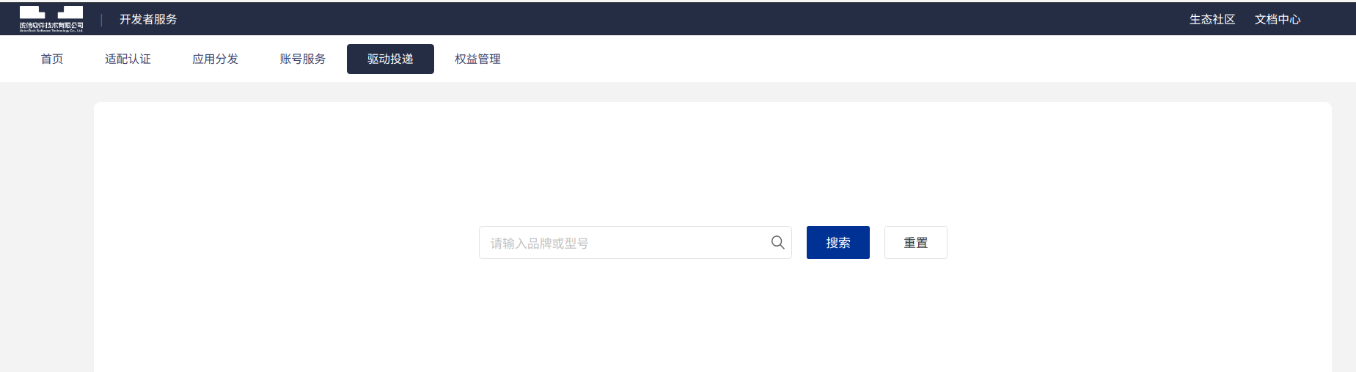This screenshot has height=372, width=1356.
Task: Click blank space in dark header bar
Action: [660, 18]
